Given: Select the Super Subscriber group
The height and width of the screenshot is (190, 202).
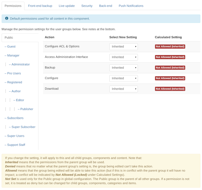Looking at the screenshot, I should coord(23,127).
